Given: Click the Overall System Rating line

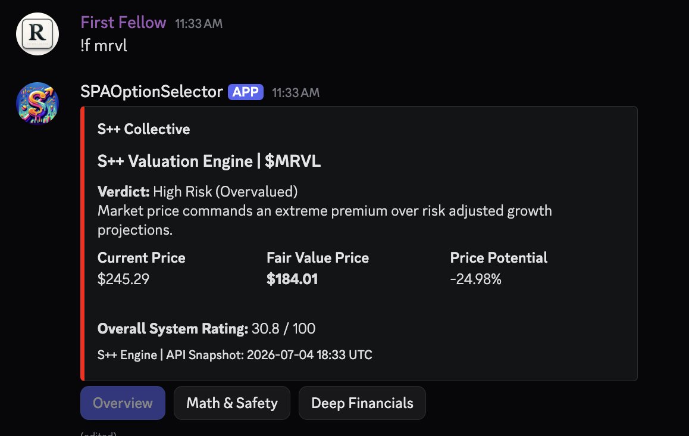Looking at the screenshot, I should point(206,329).
